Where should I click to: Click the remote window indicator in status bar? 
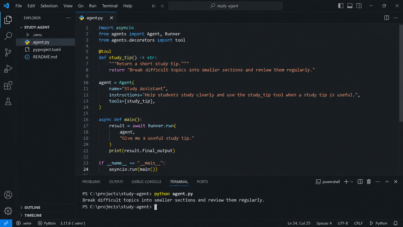(x=6, y=223)
